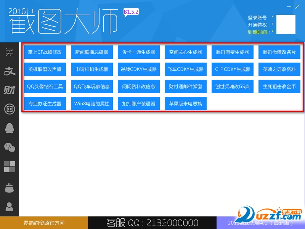Click the white avatar placeholder box
This screenshot has height=229, width=305.
click(286, 24)
